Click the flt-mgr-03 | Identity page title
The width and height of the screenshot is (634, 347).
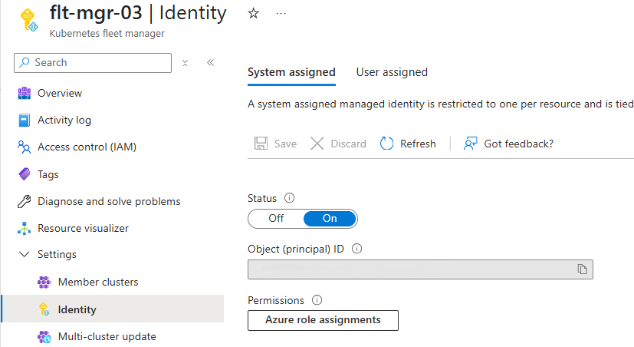click(x=138, y=13)
